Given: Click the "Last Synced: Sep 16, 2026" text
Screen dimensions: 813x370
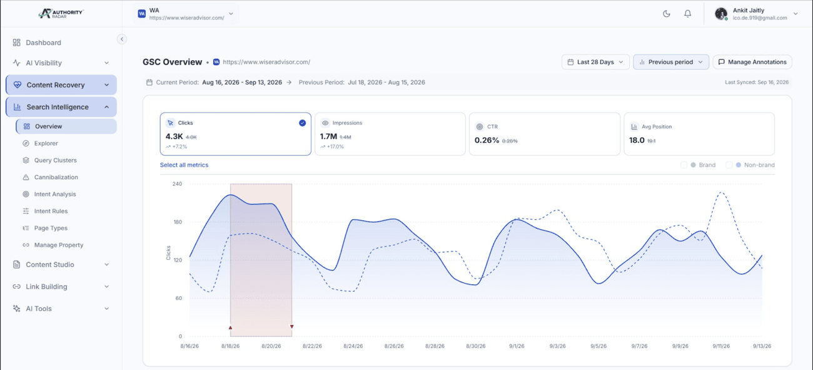Looking at the screenshot, I should point(757,83).
